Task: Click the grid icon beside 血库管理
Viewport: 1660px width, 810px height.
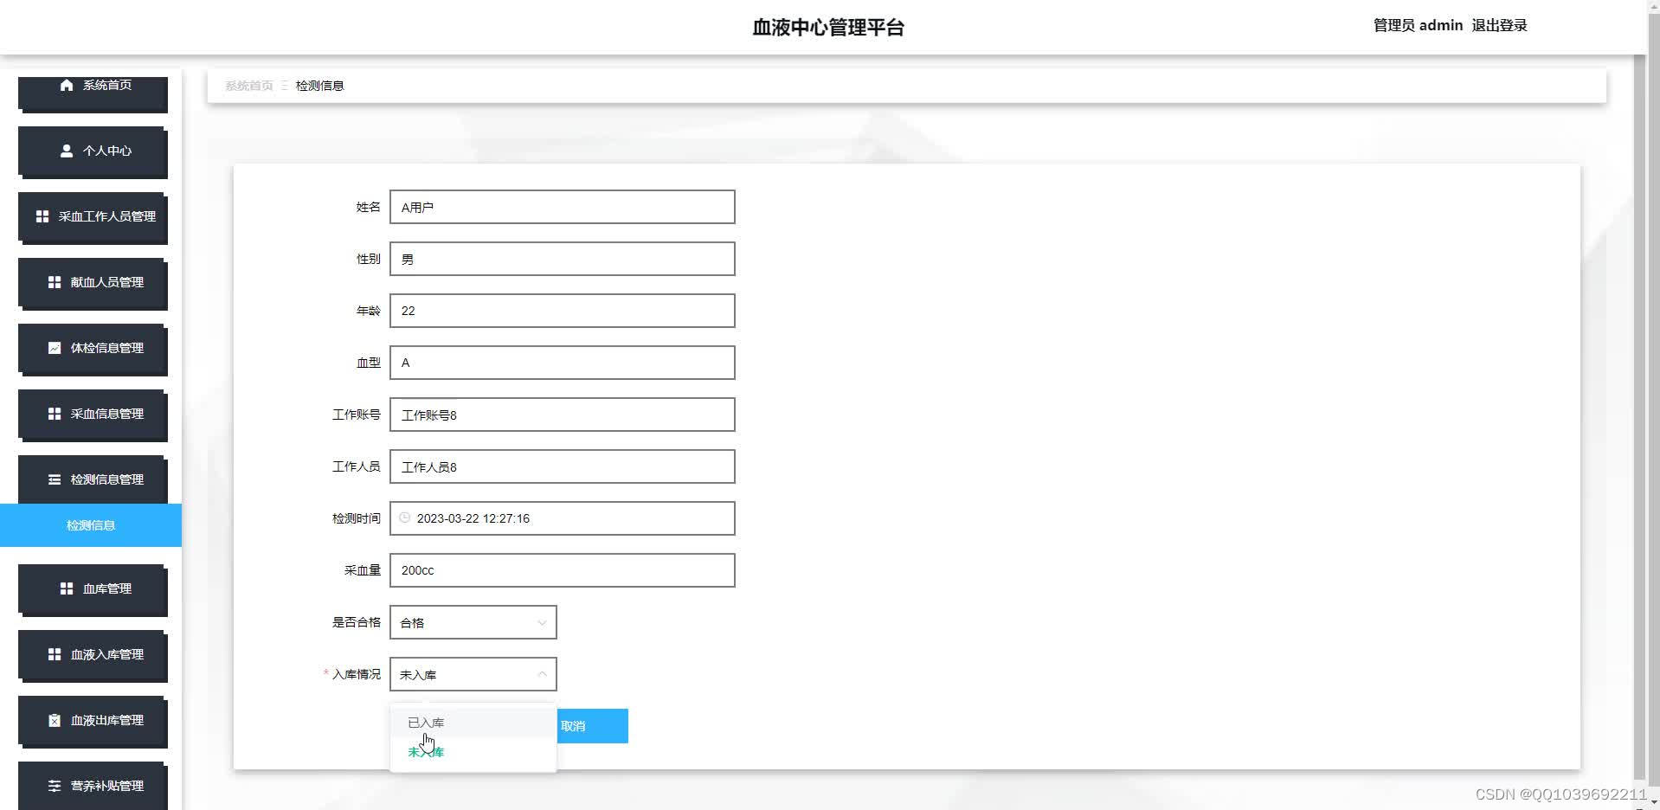Action: coord(67,588)
